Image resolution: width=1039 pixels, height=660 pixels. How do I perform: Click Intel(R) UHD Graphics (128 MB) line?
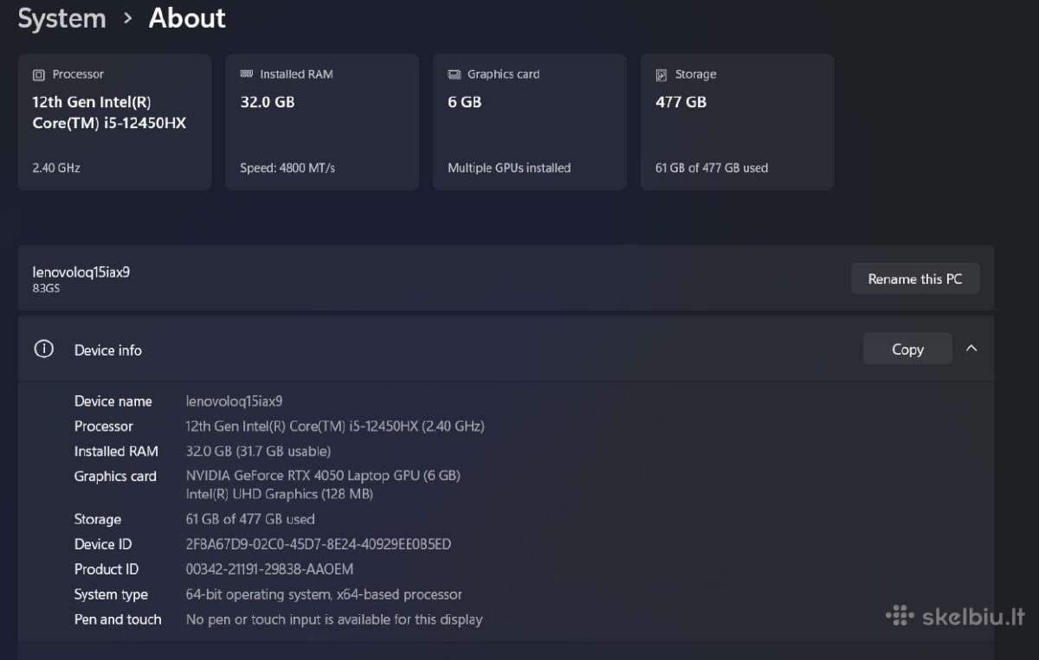280,494
